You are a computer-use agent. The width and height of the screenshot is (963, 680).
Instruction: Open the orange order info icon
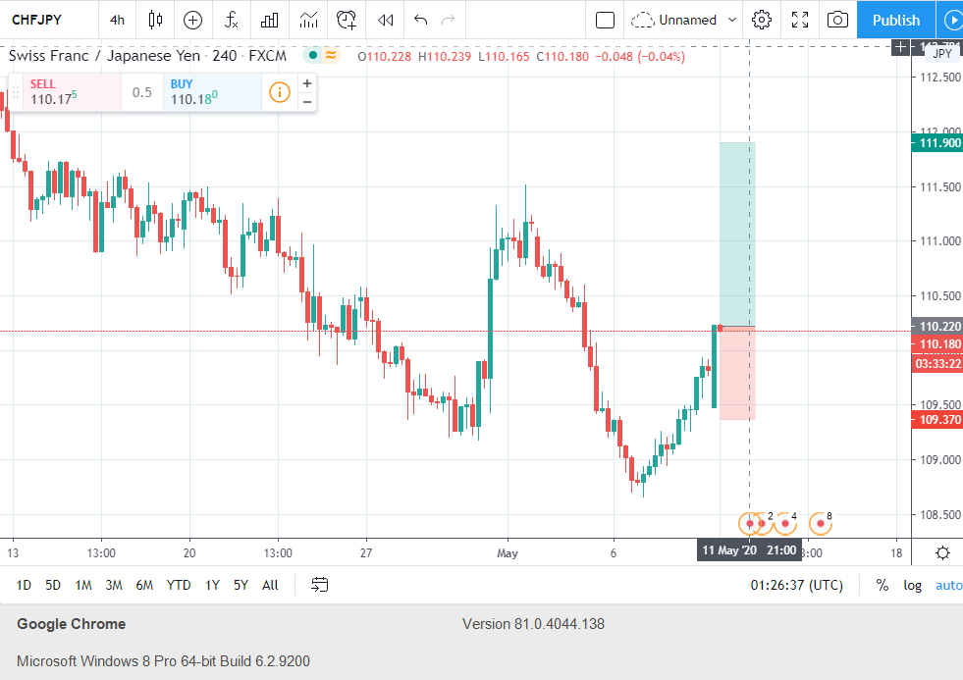pyautogui.click(x=280, y=92)
